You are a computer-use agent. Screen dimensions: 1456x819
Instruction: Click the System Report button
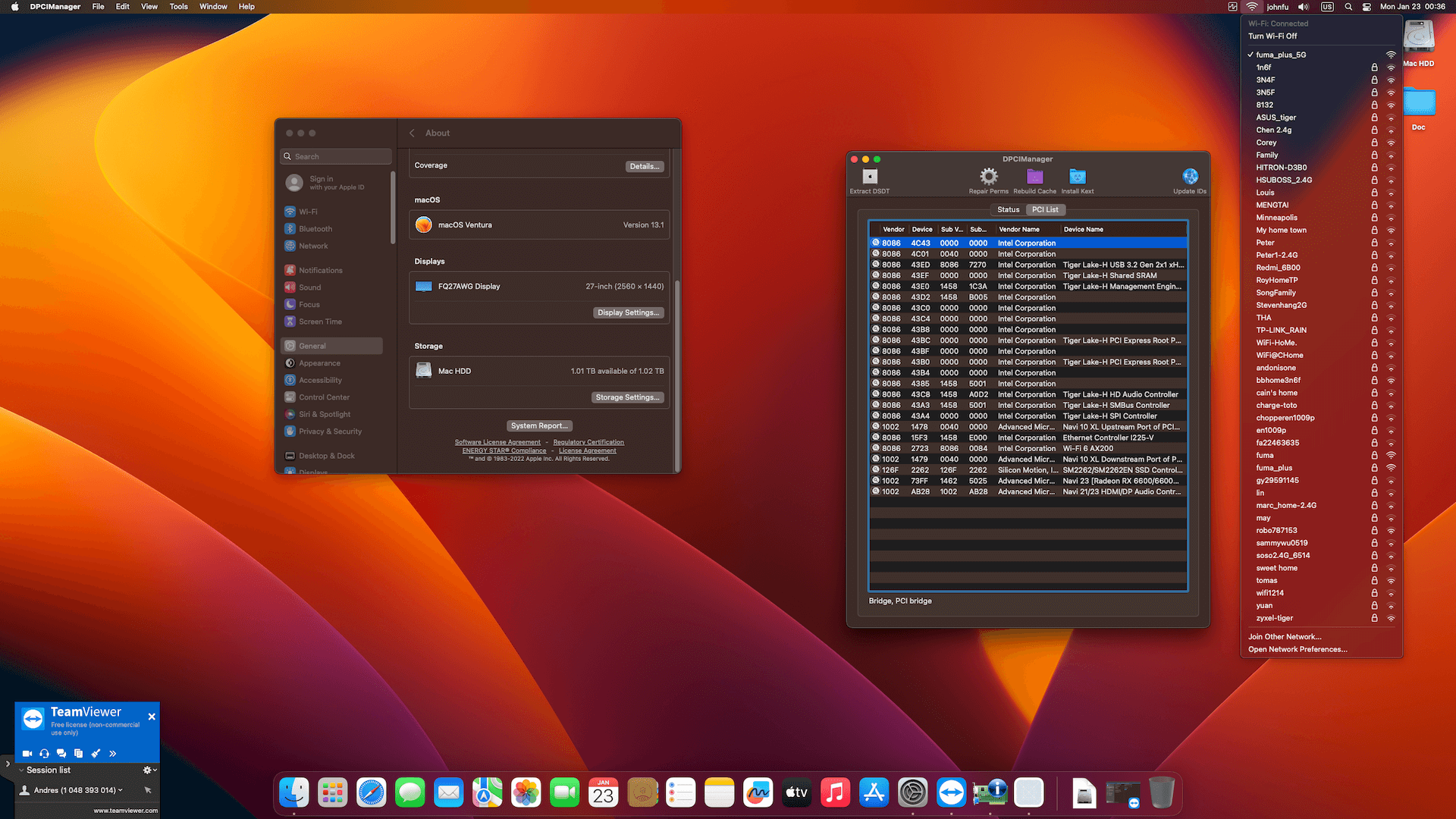(x=539, y=425)
